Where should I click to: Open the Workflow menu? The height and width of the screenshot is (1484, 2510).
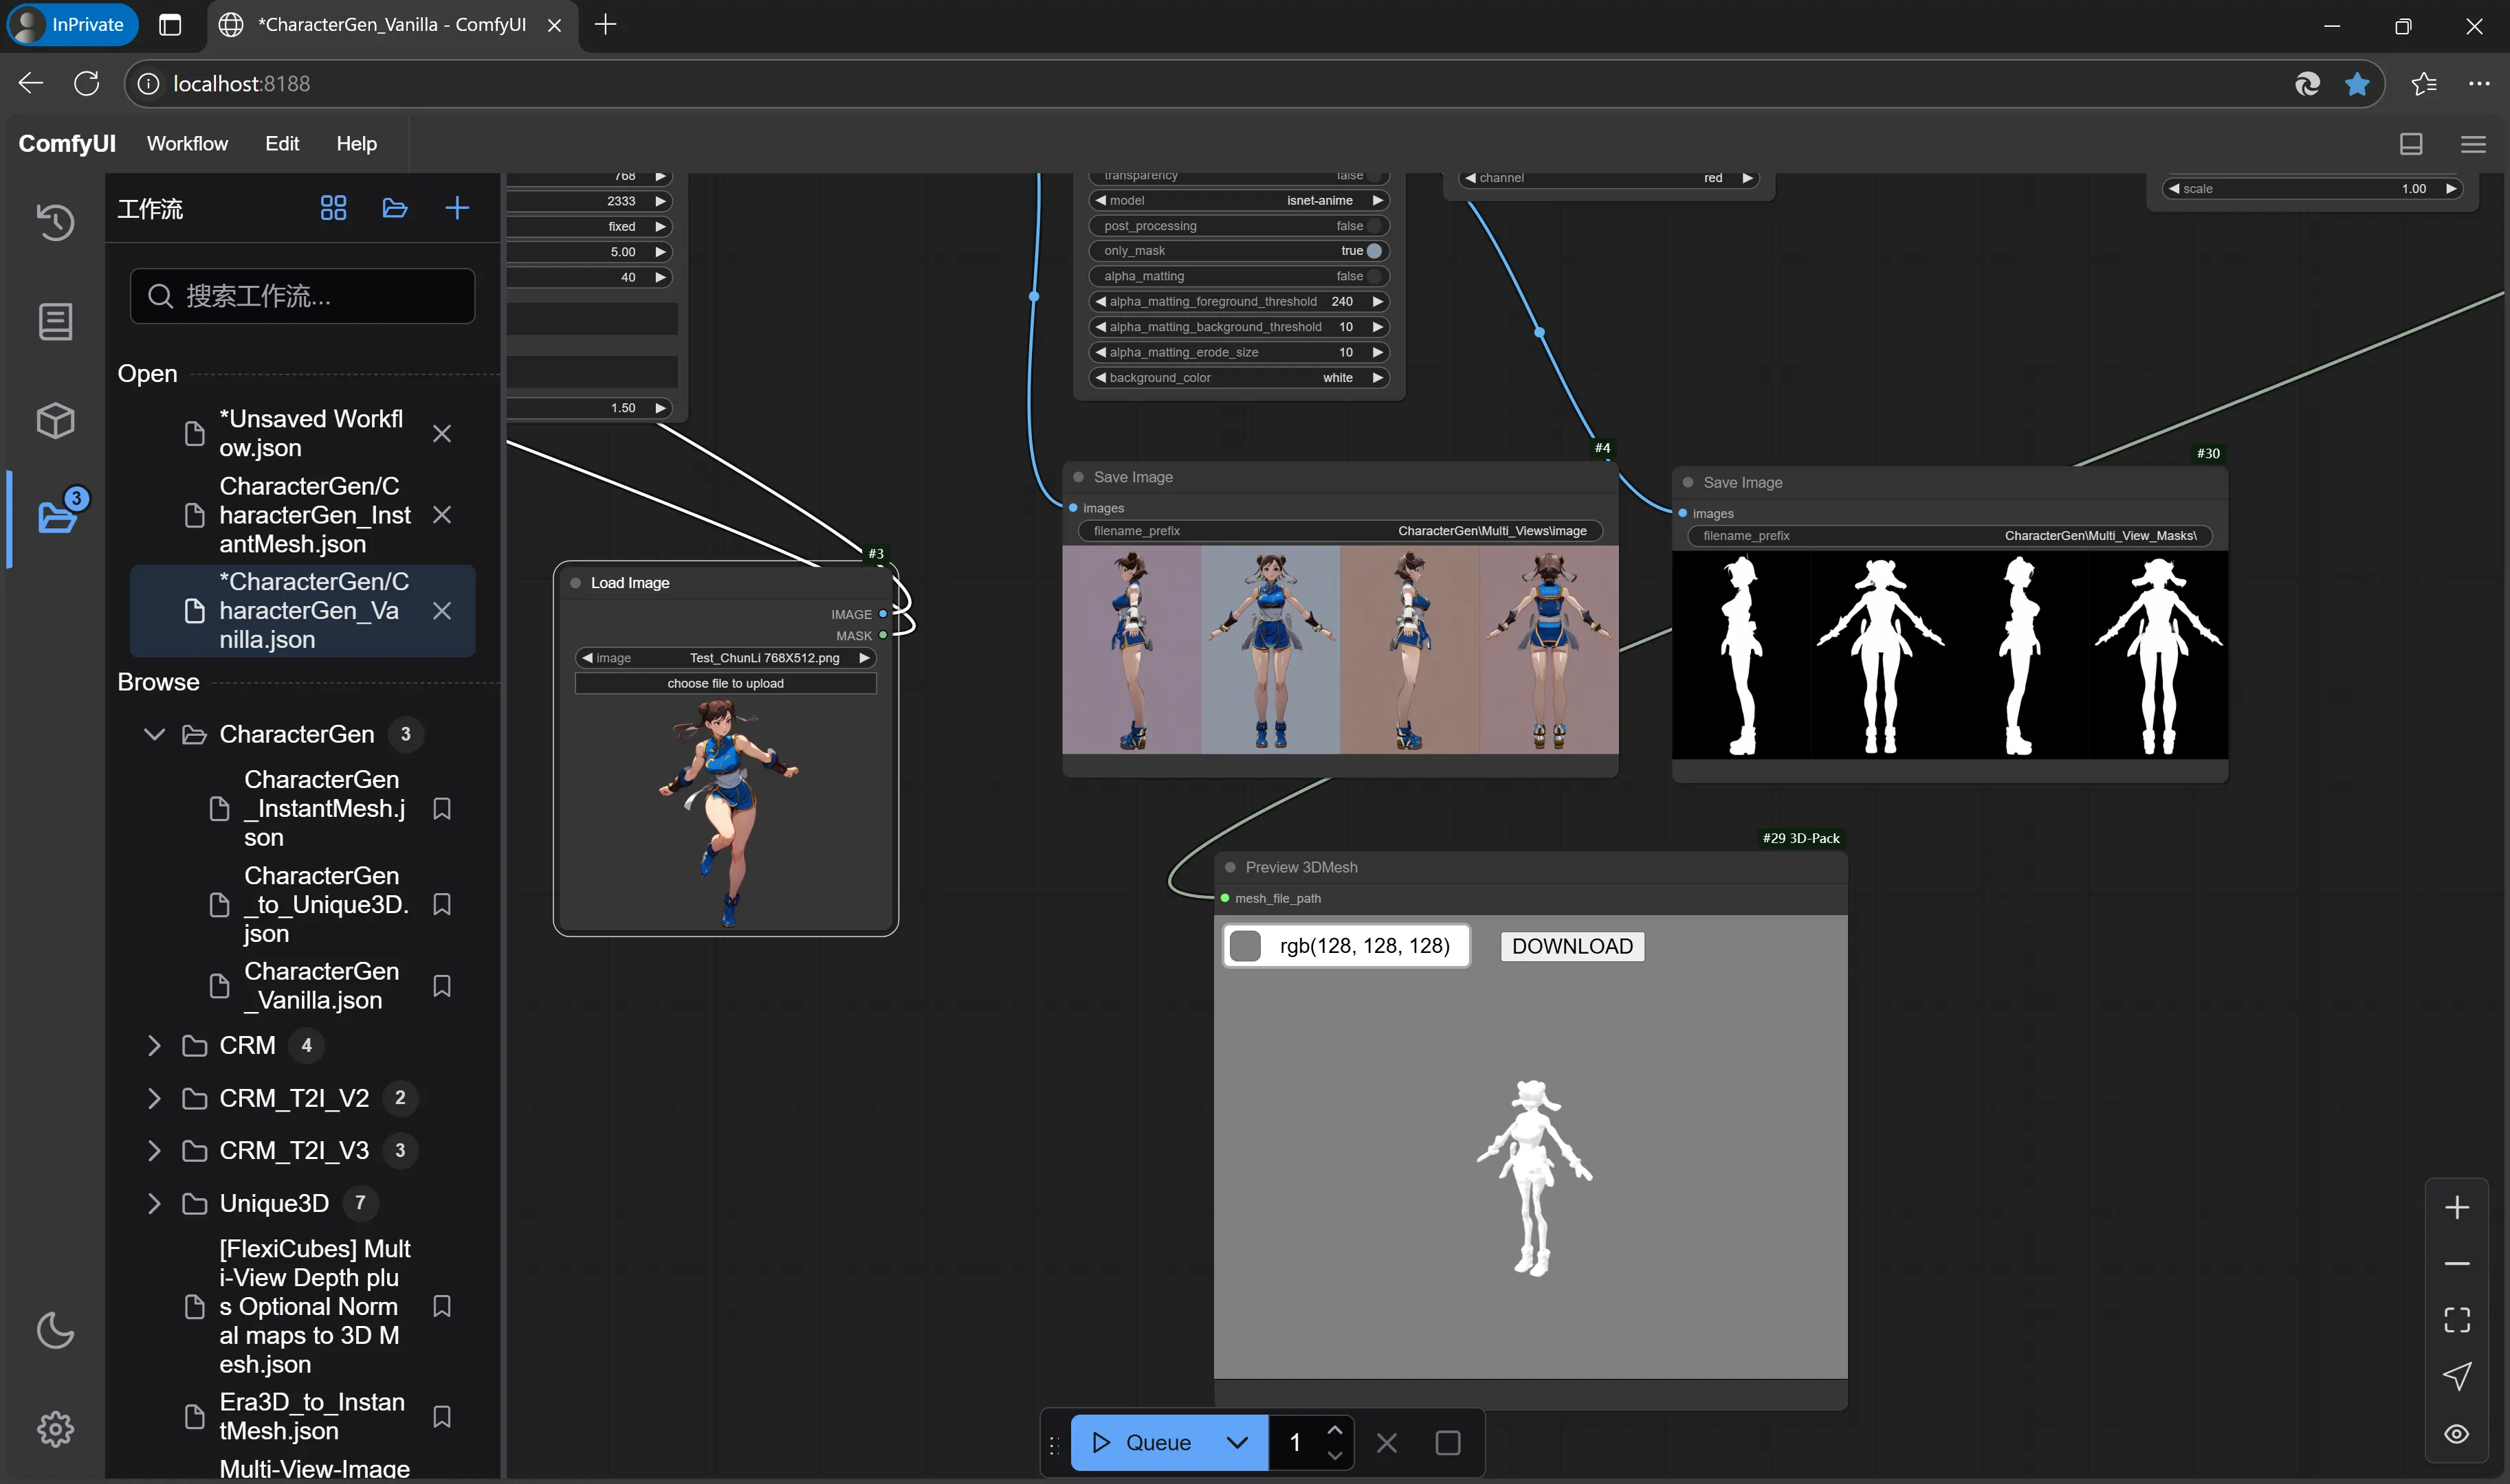187,144
